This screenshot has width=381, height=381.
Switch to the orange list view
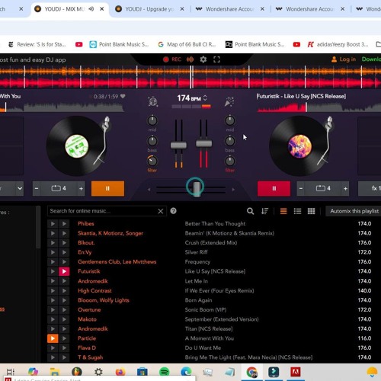coord(283,211)
